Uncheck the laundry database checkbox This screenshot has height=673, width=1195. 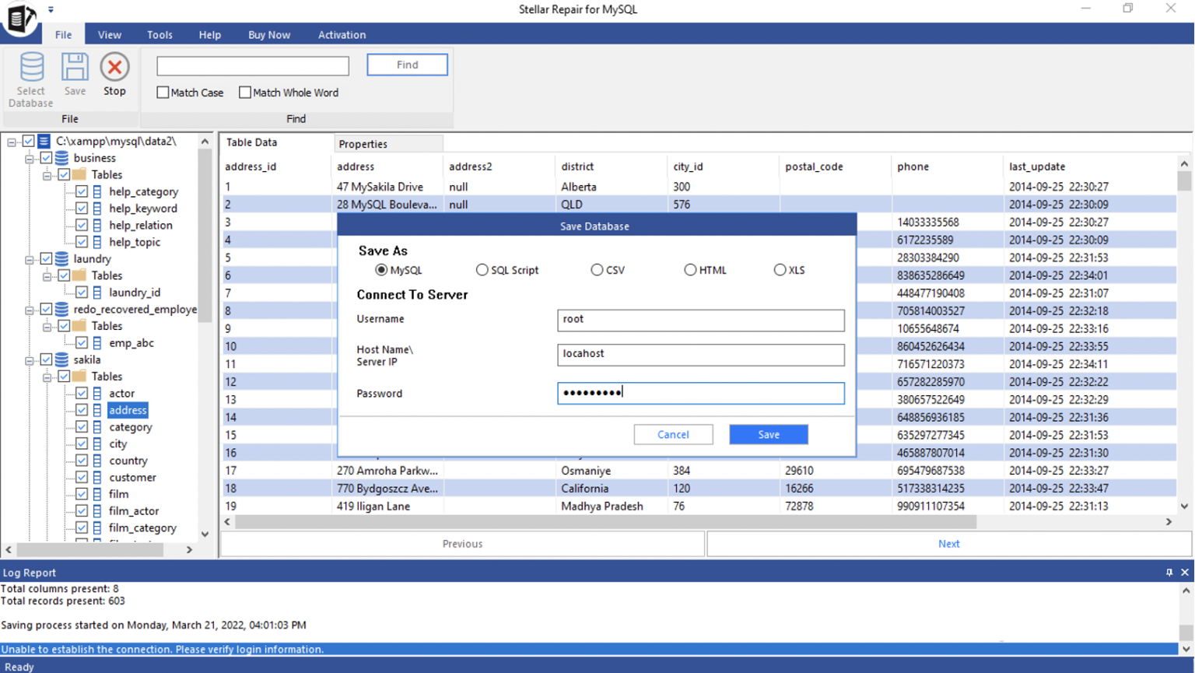click(46, 258)
